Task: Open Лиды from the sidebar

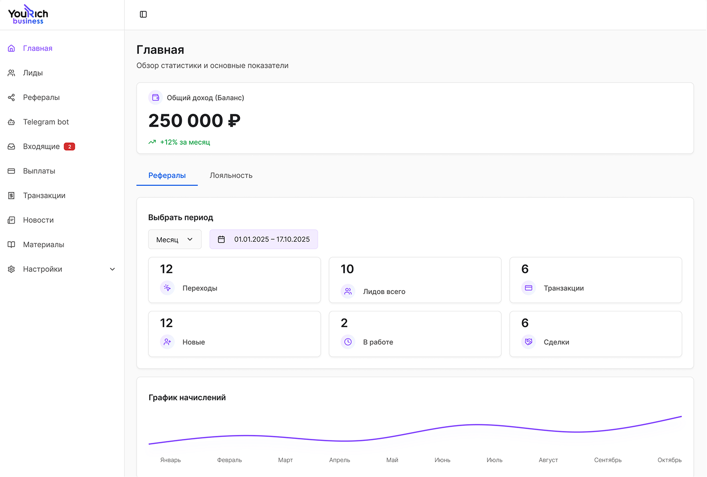Action: pyautogui.click(x=33, y=73)
